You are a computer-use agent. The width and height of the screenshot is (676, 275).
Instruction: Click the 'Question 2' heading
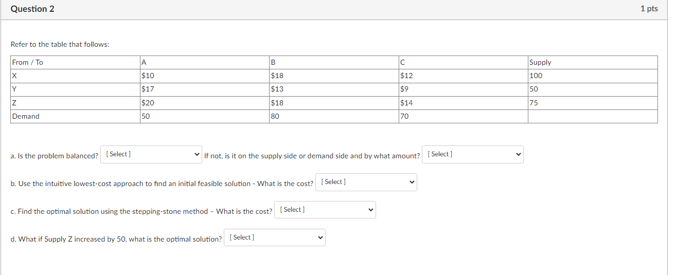tap(32, 9)
